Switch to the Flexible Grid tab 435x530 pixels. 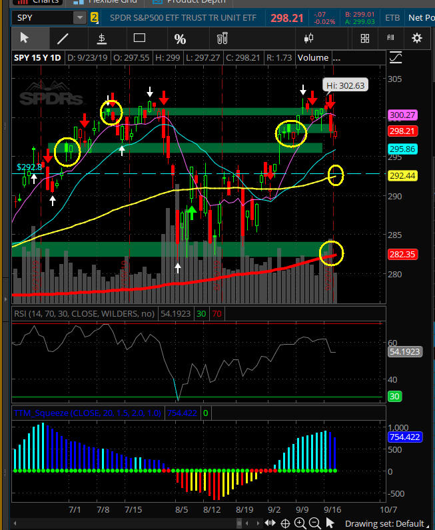point(105,2)
